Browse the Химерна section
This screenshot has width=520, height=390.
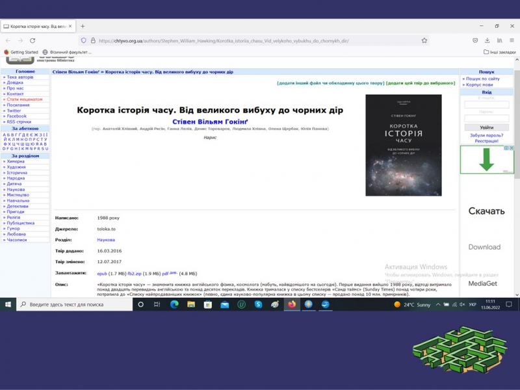(x=16, y=161)
